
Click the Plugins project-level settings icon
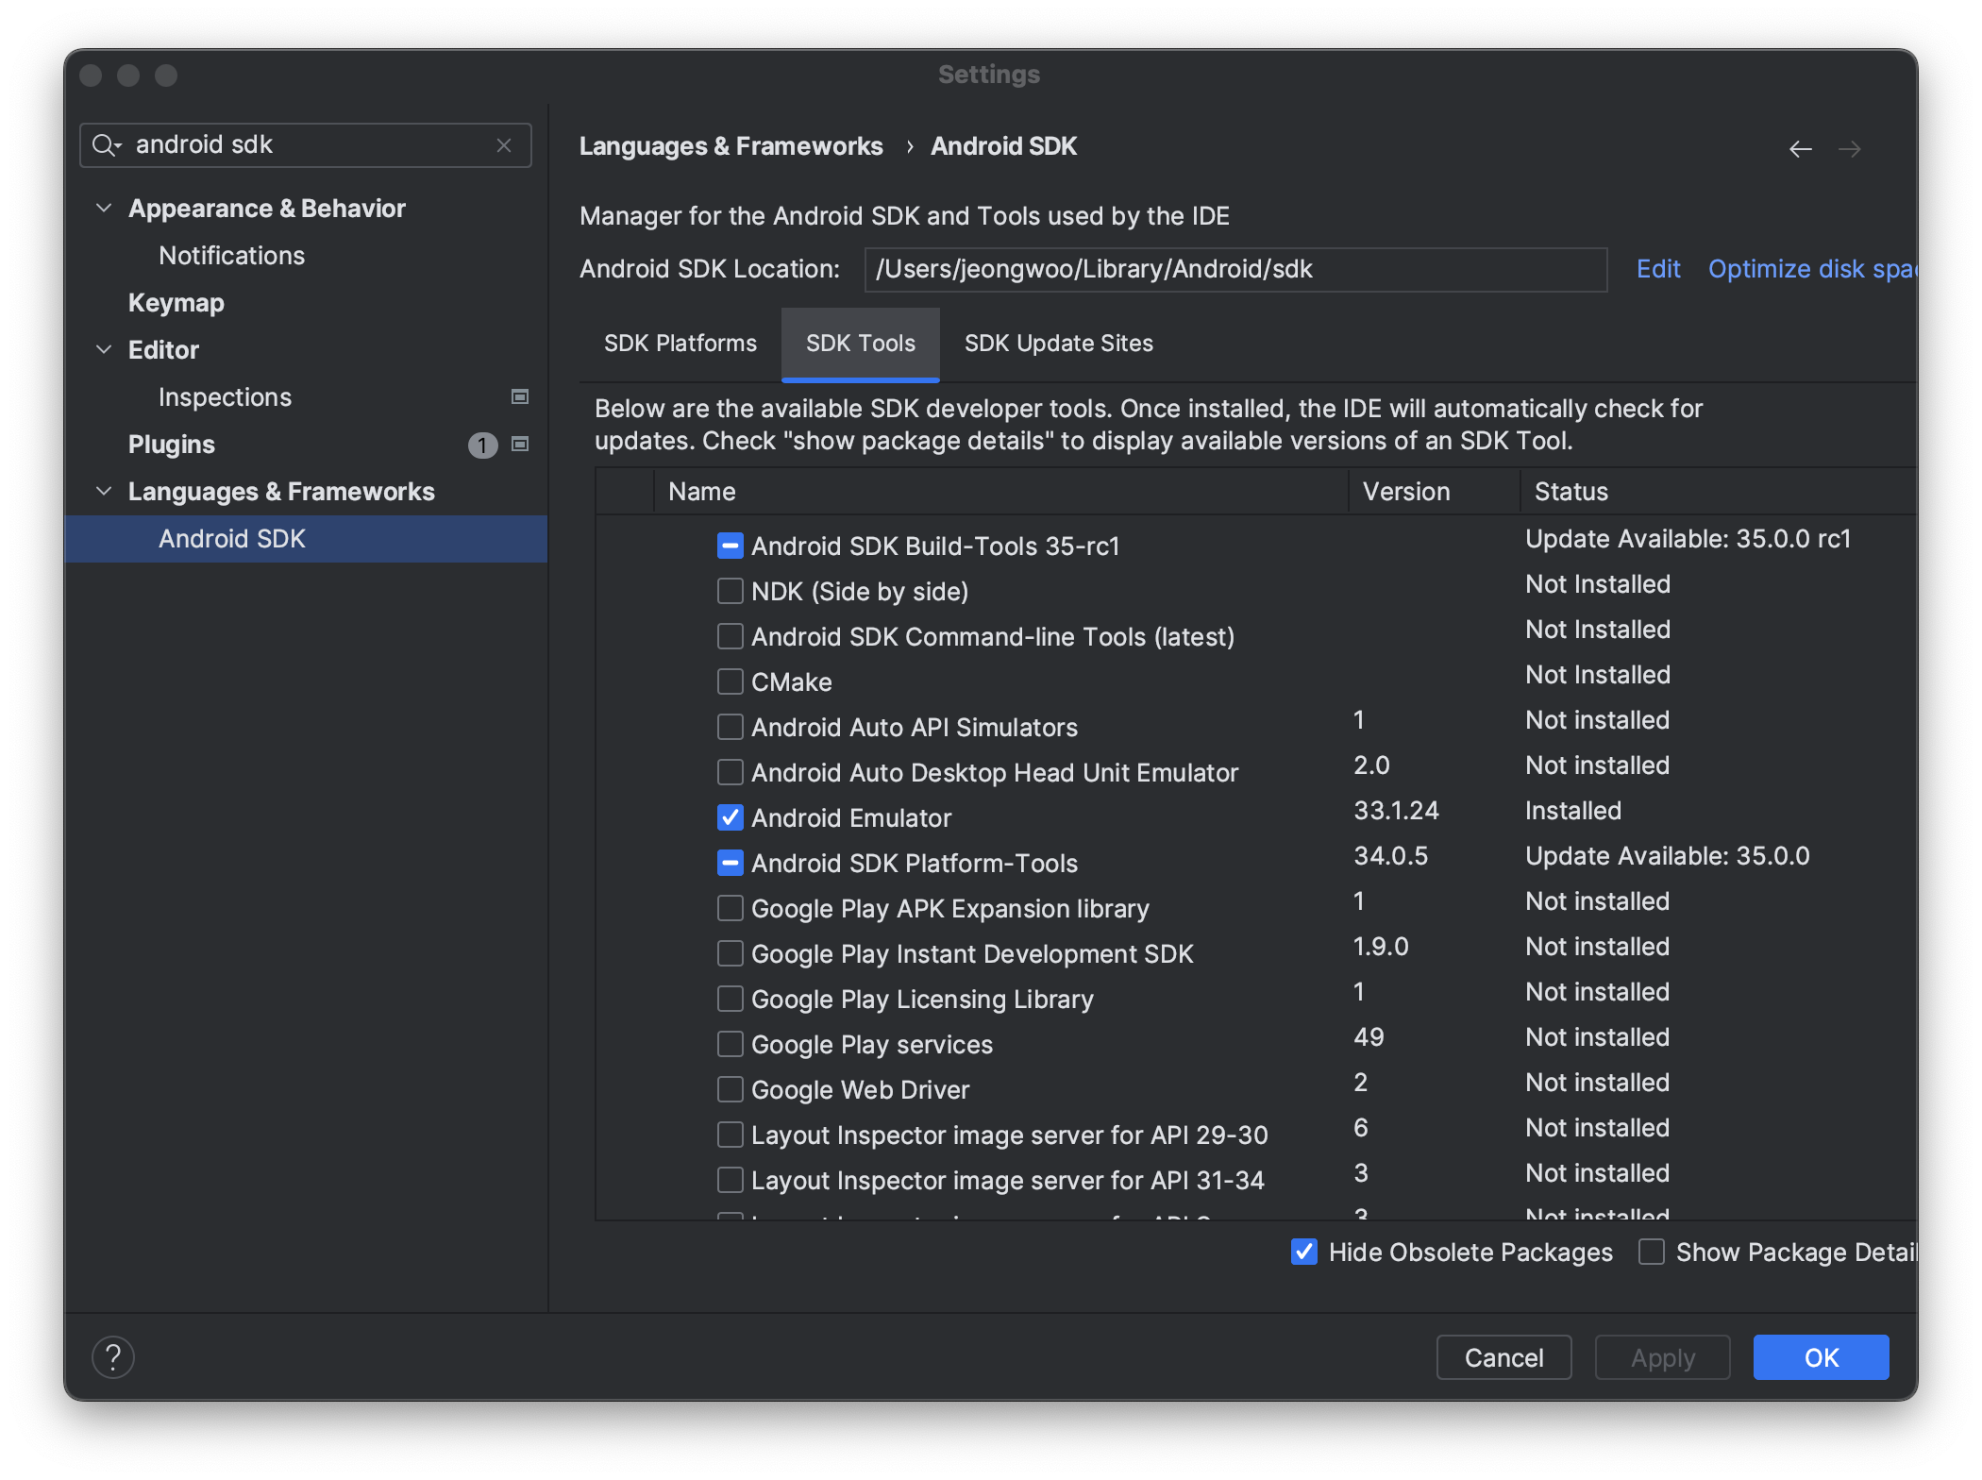[520, 444]
